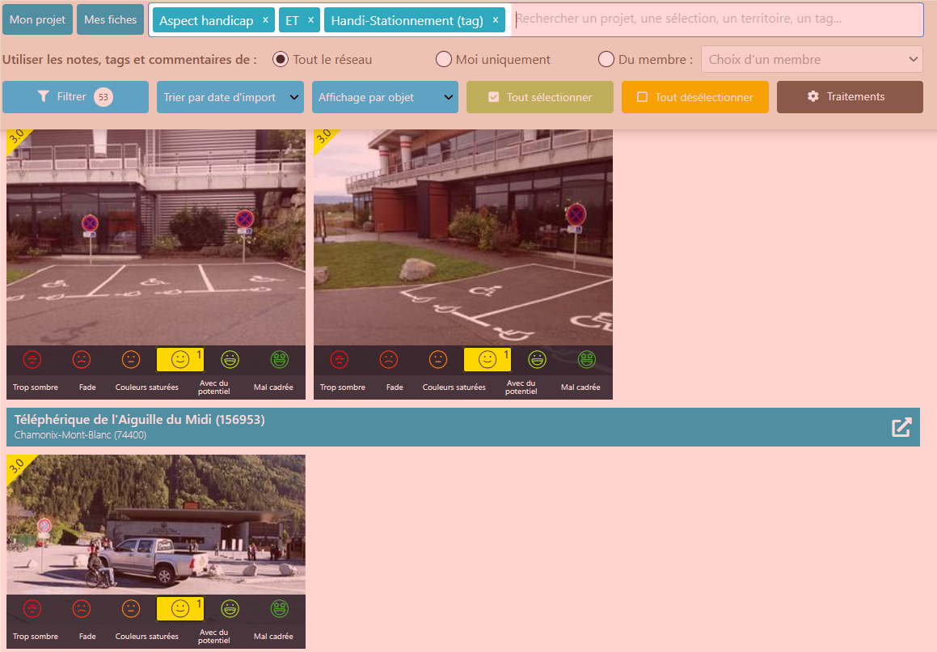Switch to the Mon projet tab
Screen dimensions: 937x652
(38, 19)
